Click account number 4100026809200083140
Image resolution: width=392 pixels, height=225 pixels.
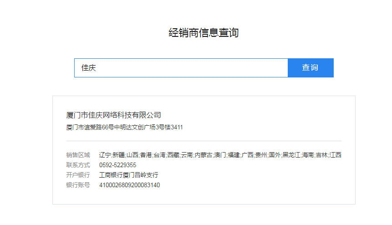pyautogui.click(x=129, y=185)
